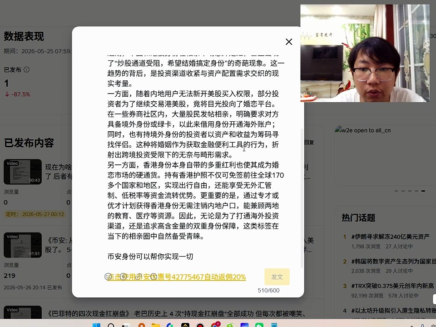Open hot topic #伊朗寻求解冻240亿美元资产
Image resolution: width=436 pixels, height=327 pixels.
tap(390, 237)
